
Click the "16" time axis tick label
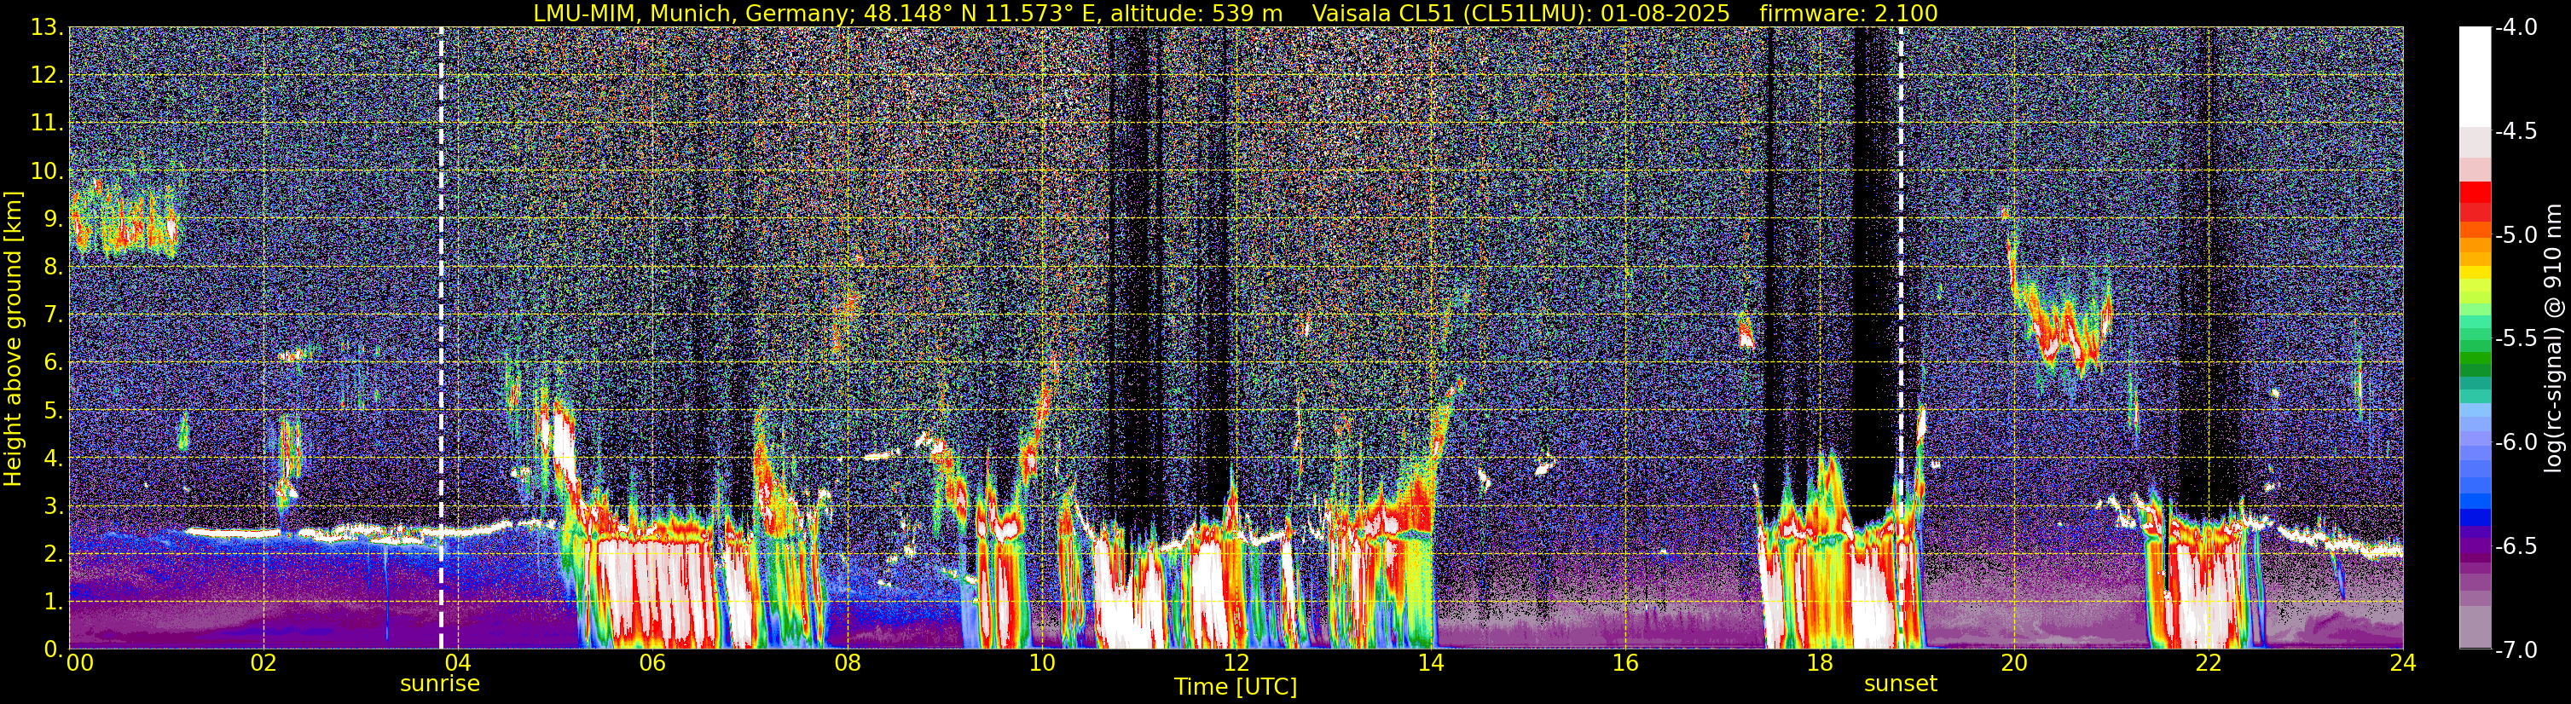[1626, 663]
